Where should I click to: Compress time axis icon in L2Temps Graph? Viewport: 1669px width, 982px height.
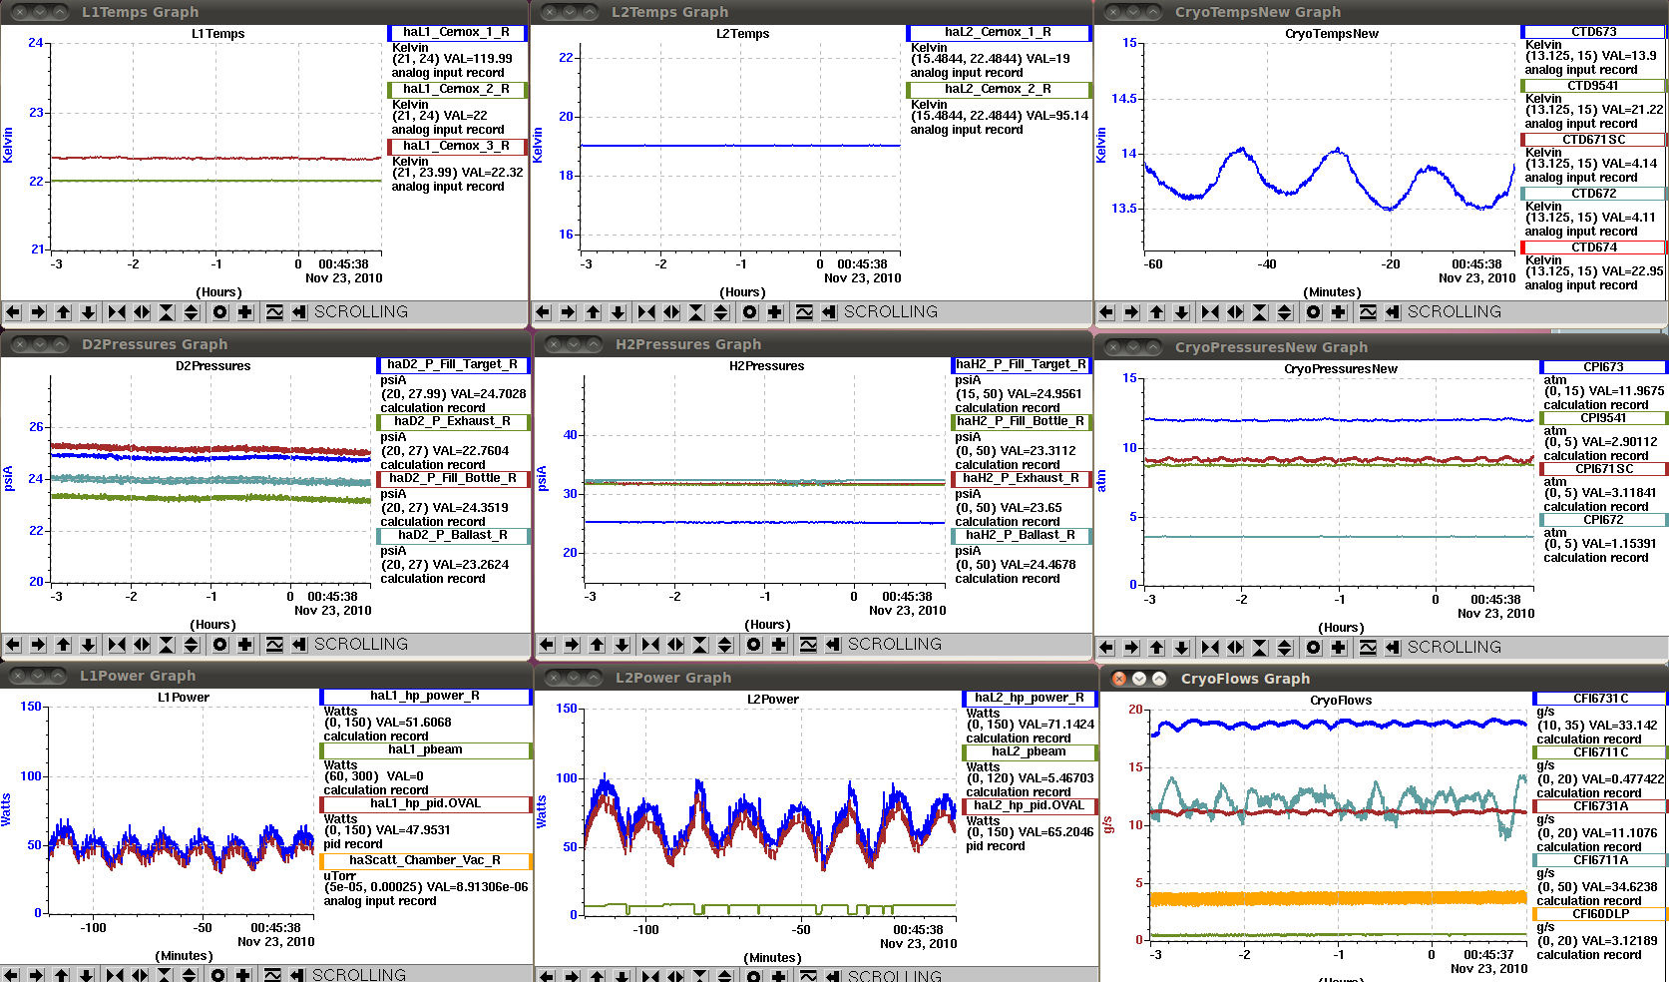646,312
